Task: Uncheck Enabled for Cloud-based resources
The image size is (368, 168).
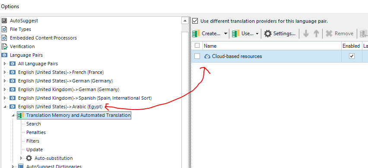Action: point(352,56)
